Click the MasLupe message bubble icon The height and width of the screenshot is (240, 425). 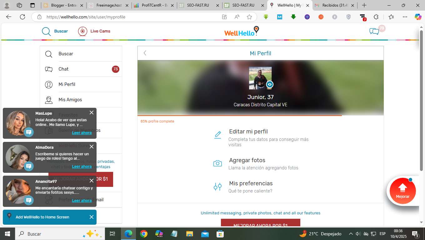click(x=29, y=132)
